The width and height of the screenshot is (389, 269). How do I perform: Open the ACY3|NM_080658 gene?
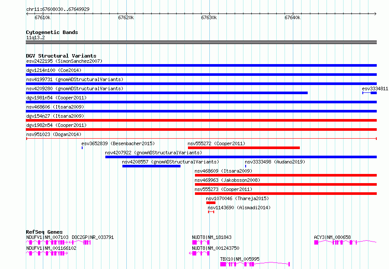(x=345, y=242)
